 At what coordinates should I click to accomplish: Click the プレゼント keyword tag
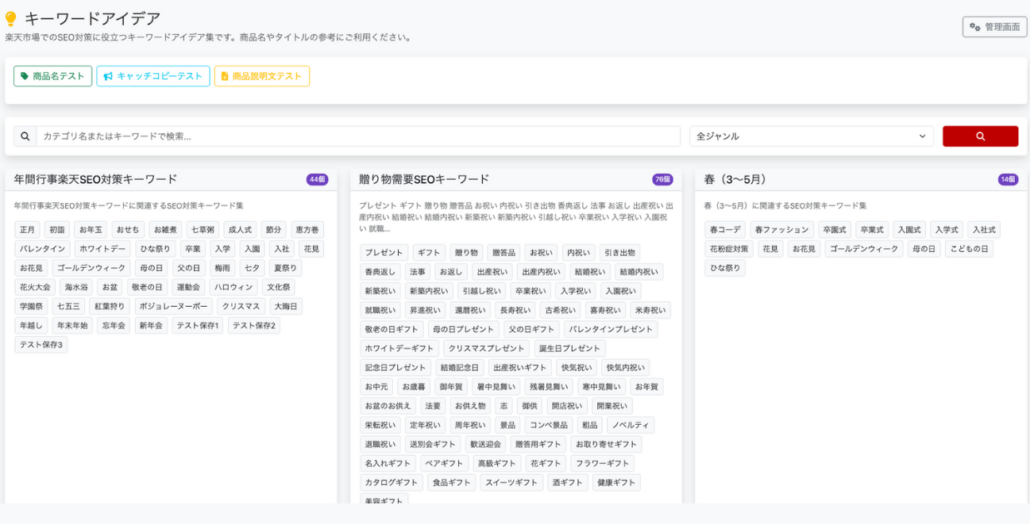point(384,252)
